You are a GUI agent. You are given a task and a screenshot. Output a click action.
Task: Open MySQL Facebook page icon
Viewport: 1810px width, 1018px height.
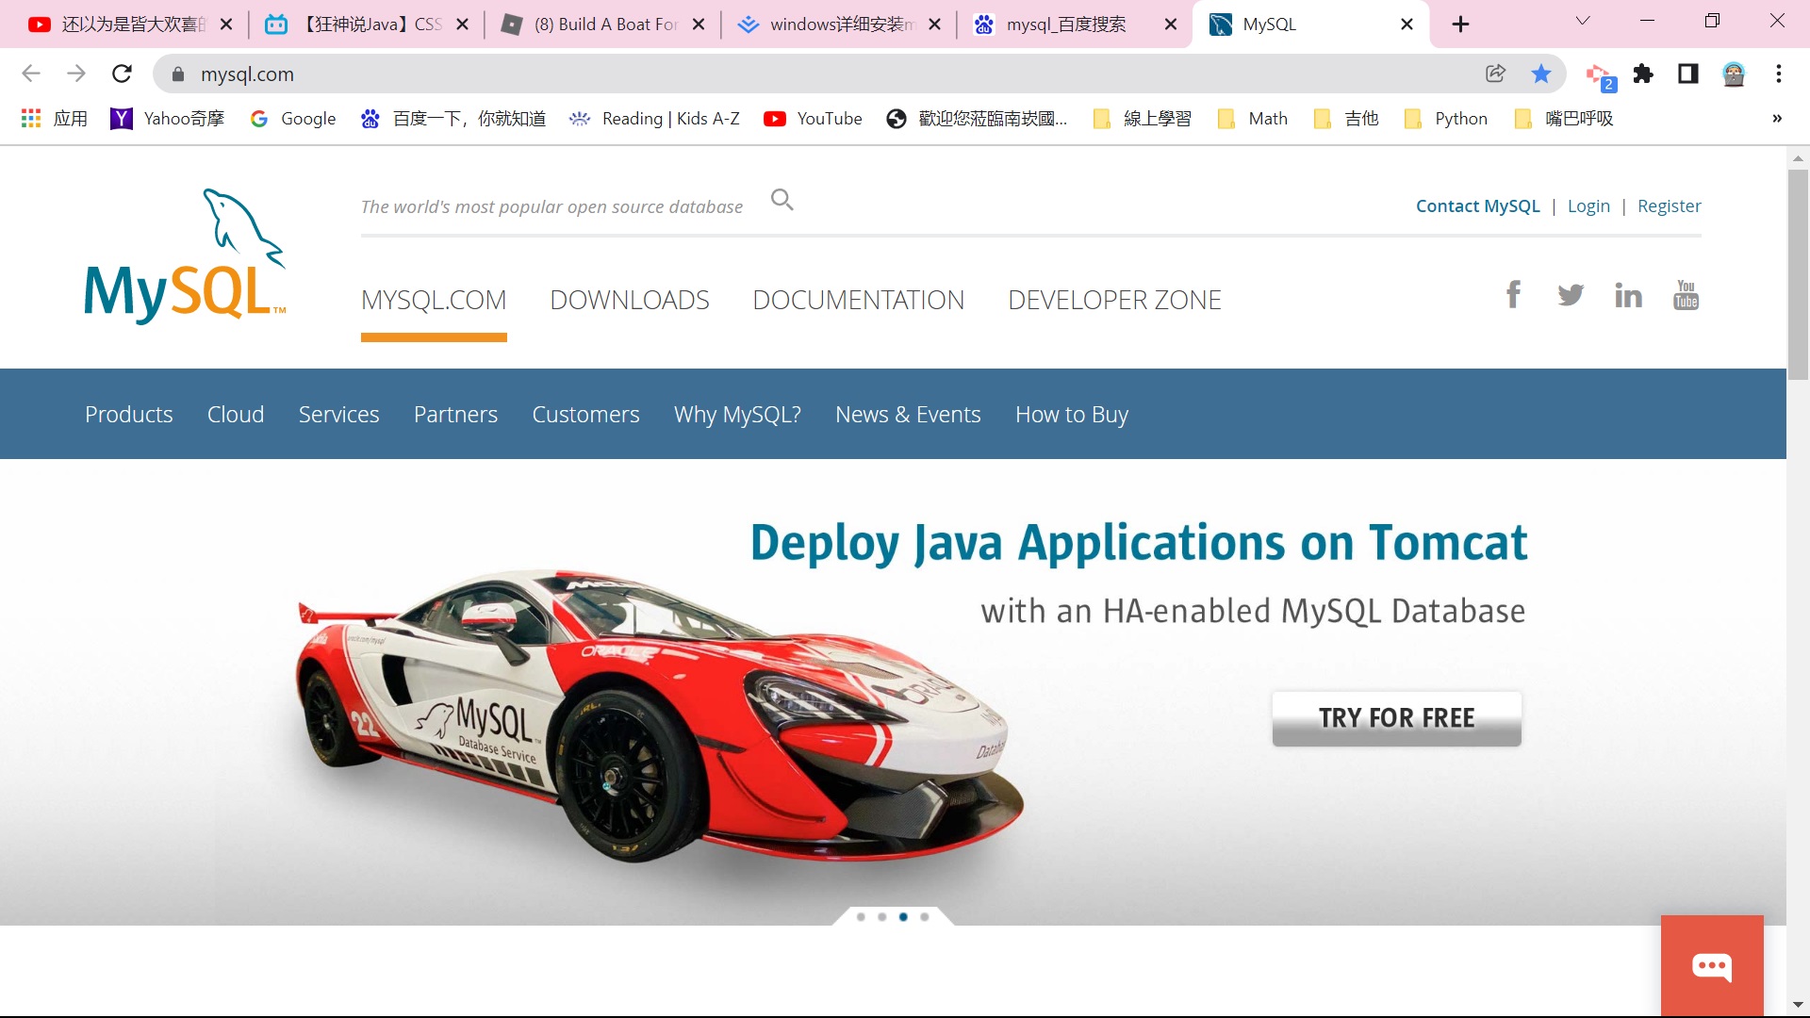pos(1513,295)
